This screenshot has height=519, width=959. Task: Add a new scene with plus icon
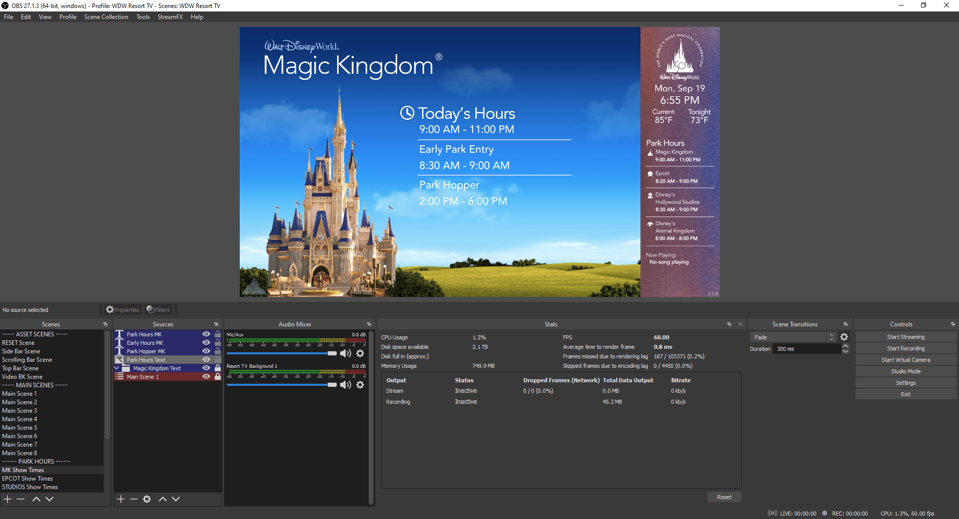point(7,499)
